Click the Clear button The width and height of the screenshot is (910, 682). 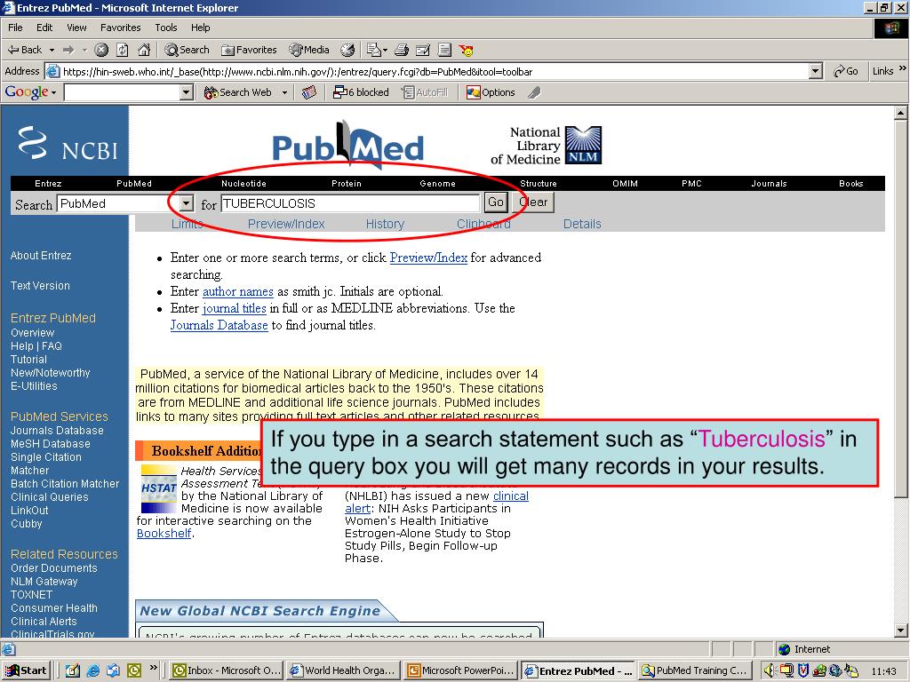(x=533, y=202)
